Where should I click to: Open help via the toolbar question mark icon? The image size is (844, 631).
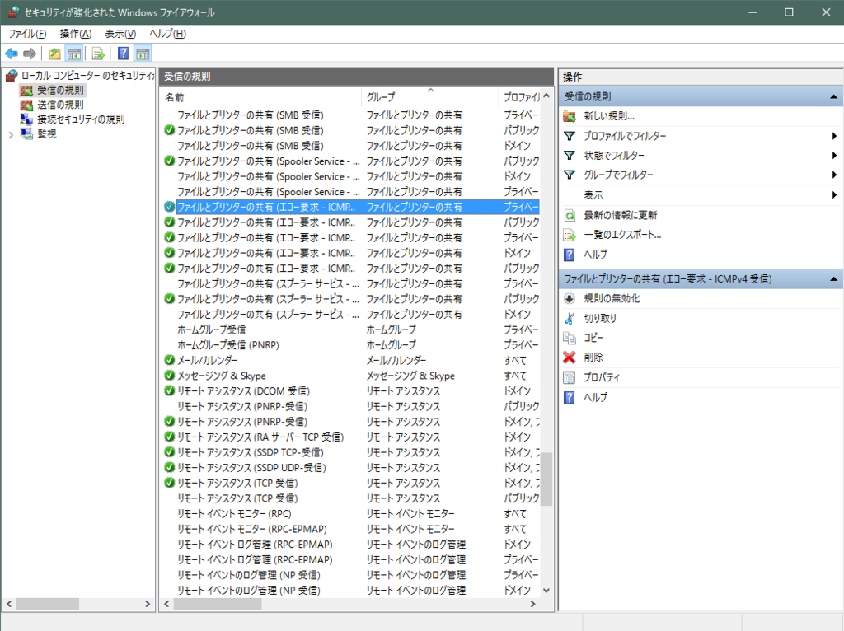[x=124, y=54]
